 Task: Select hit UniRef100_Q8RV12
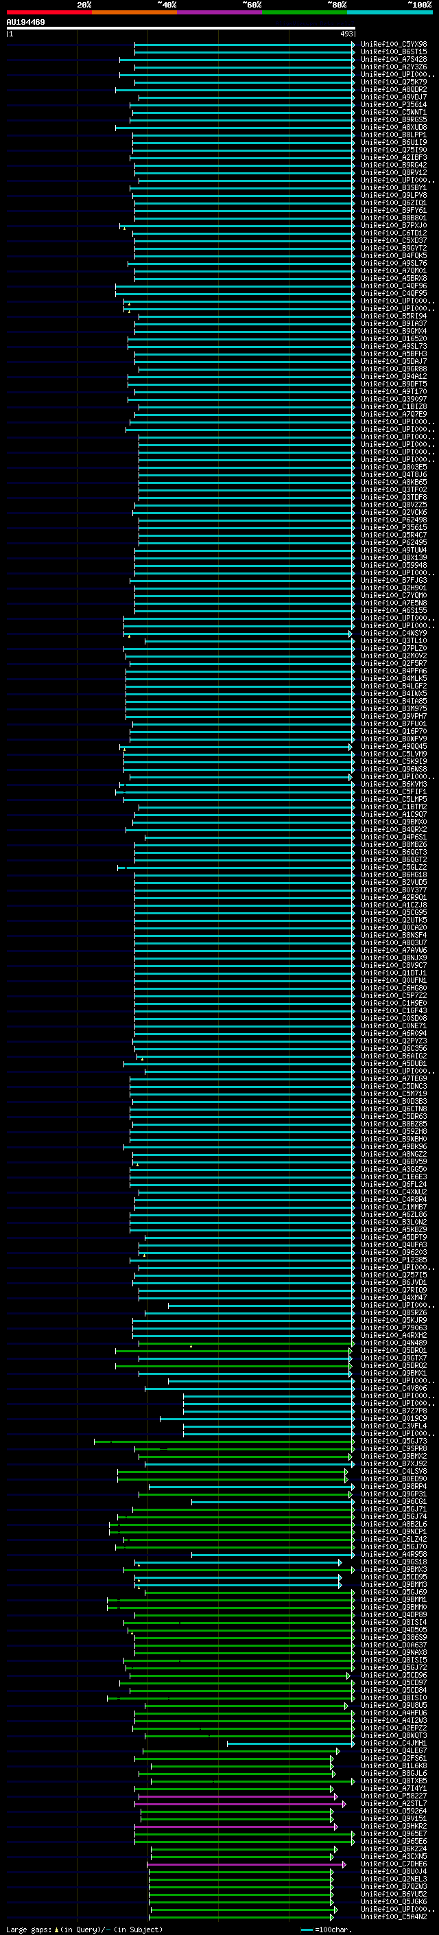click(394, 173)
